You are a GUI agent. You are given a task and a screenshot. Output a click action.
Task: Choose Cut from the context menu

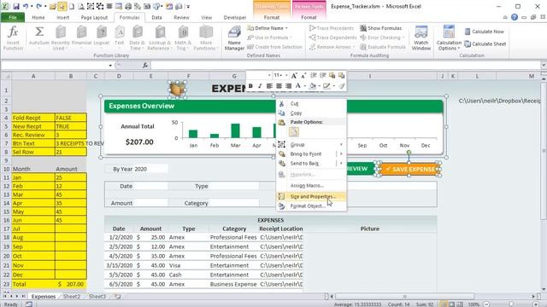point(311,104)
